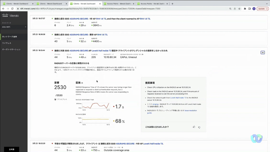Click the clients people icon under 2530

click(55, 99)
